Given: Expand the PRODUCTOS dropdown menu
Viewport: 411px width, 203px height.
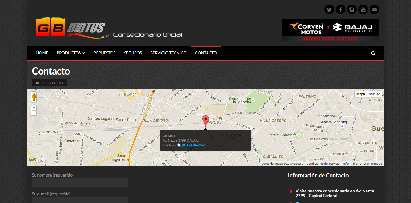Looking at the screenshot, I should tap(71, 53).
